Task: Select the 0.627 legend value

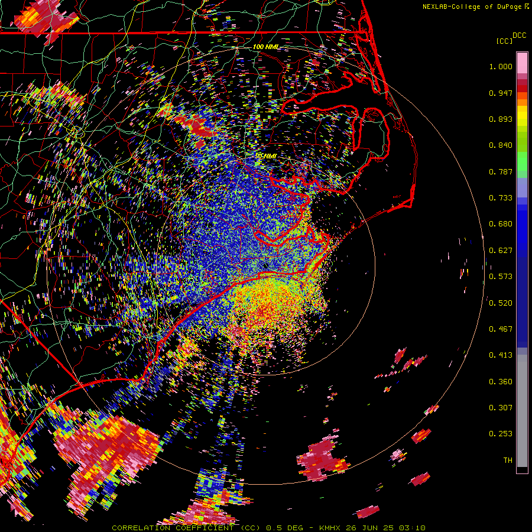Action: (x=501, y=251)
